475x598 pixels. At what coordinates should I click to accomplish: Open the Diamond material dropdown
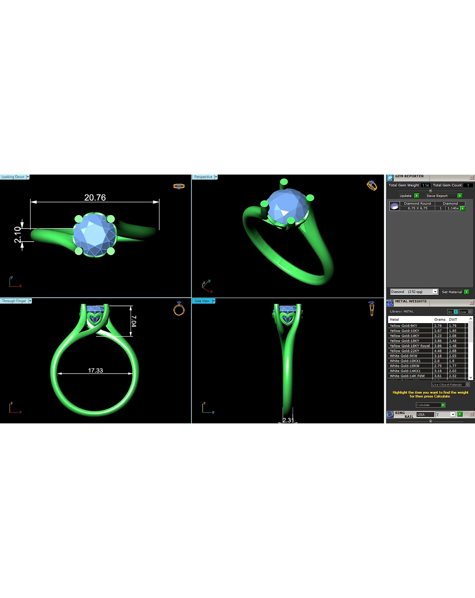point(435,292)
